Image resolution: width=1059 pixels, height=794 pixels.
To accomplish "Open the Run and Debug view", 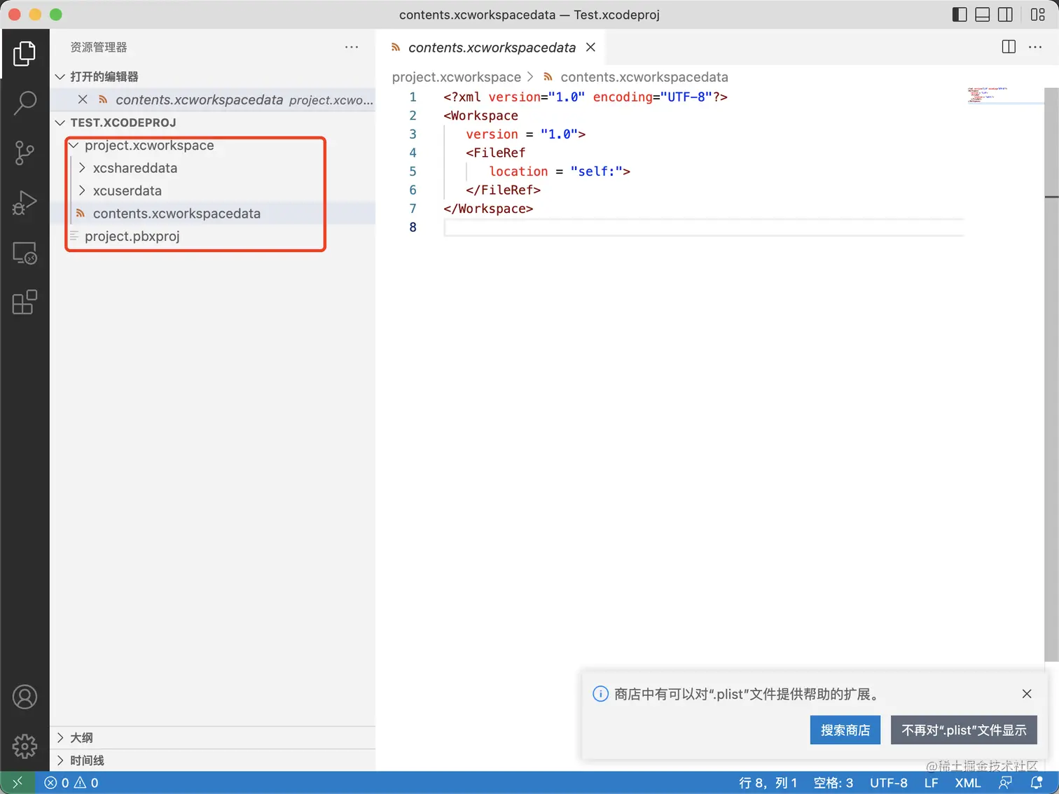I will click(x=25, y=203).
